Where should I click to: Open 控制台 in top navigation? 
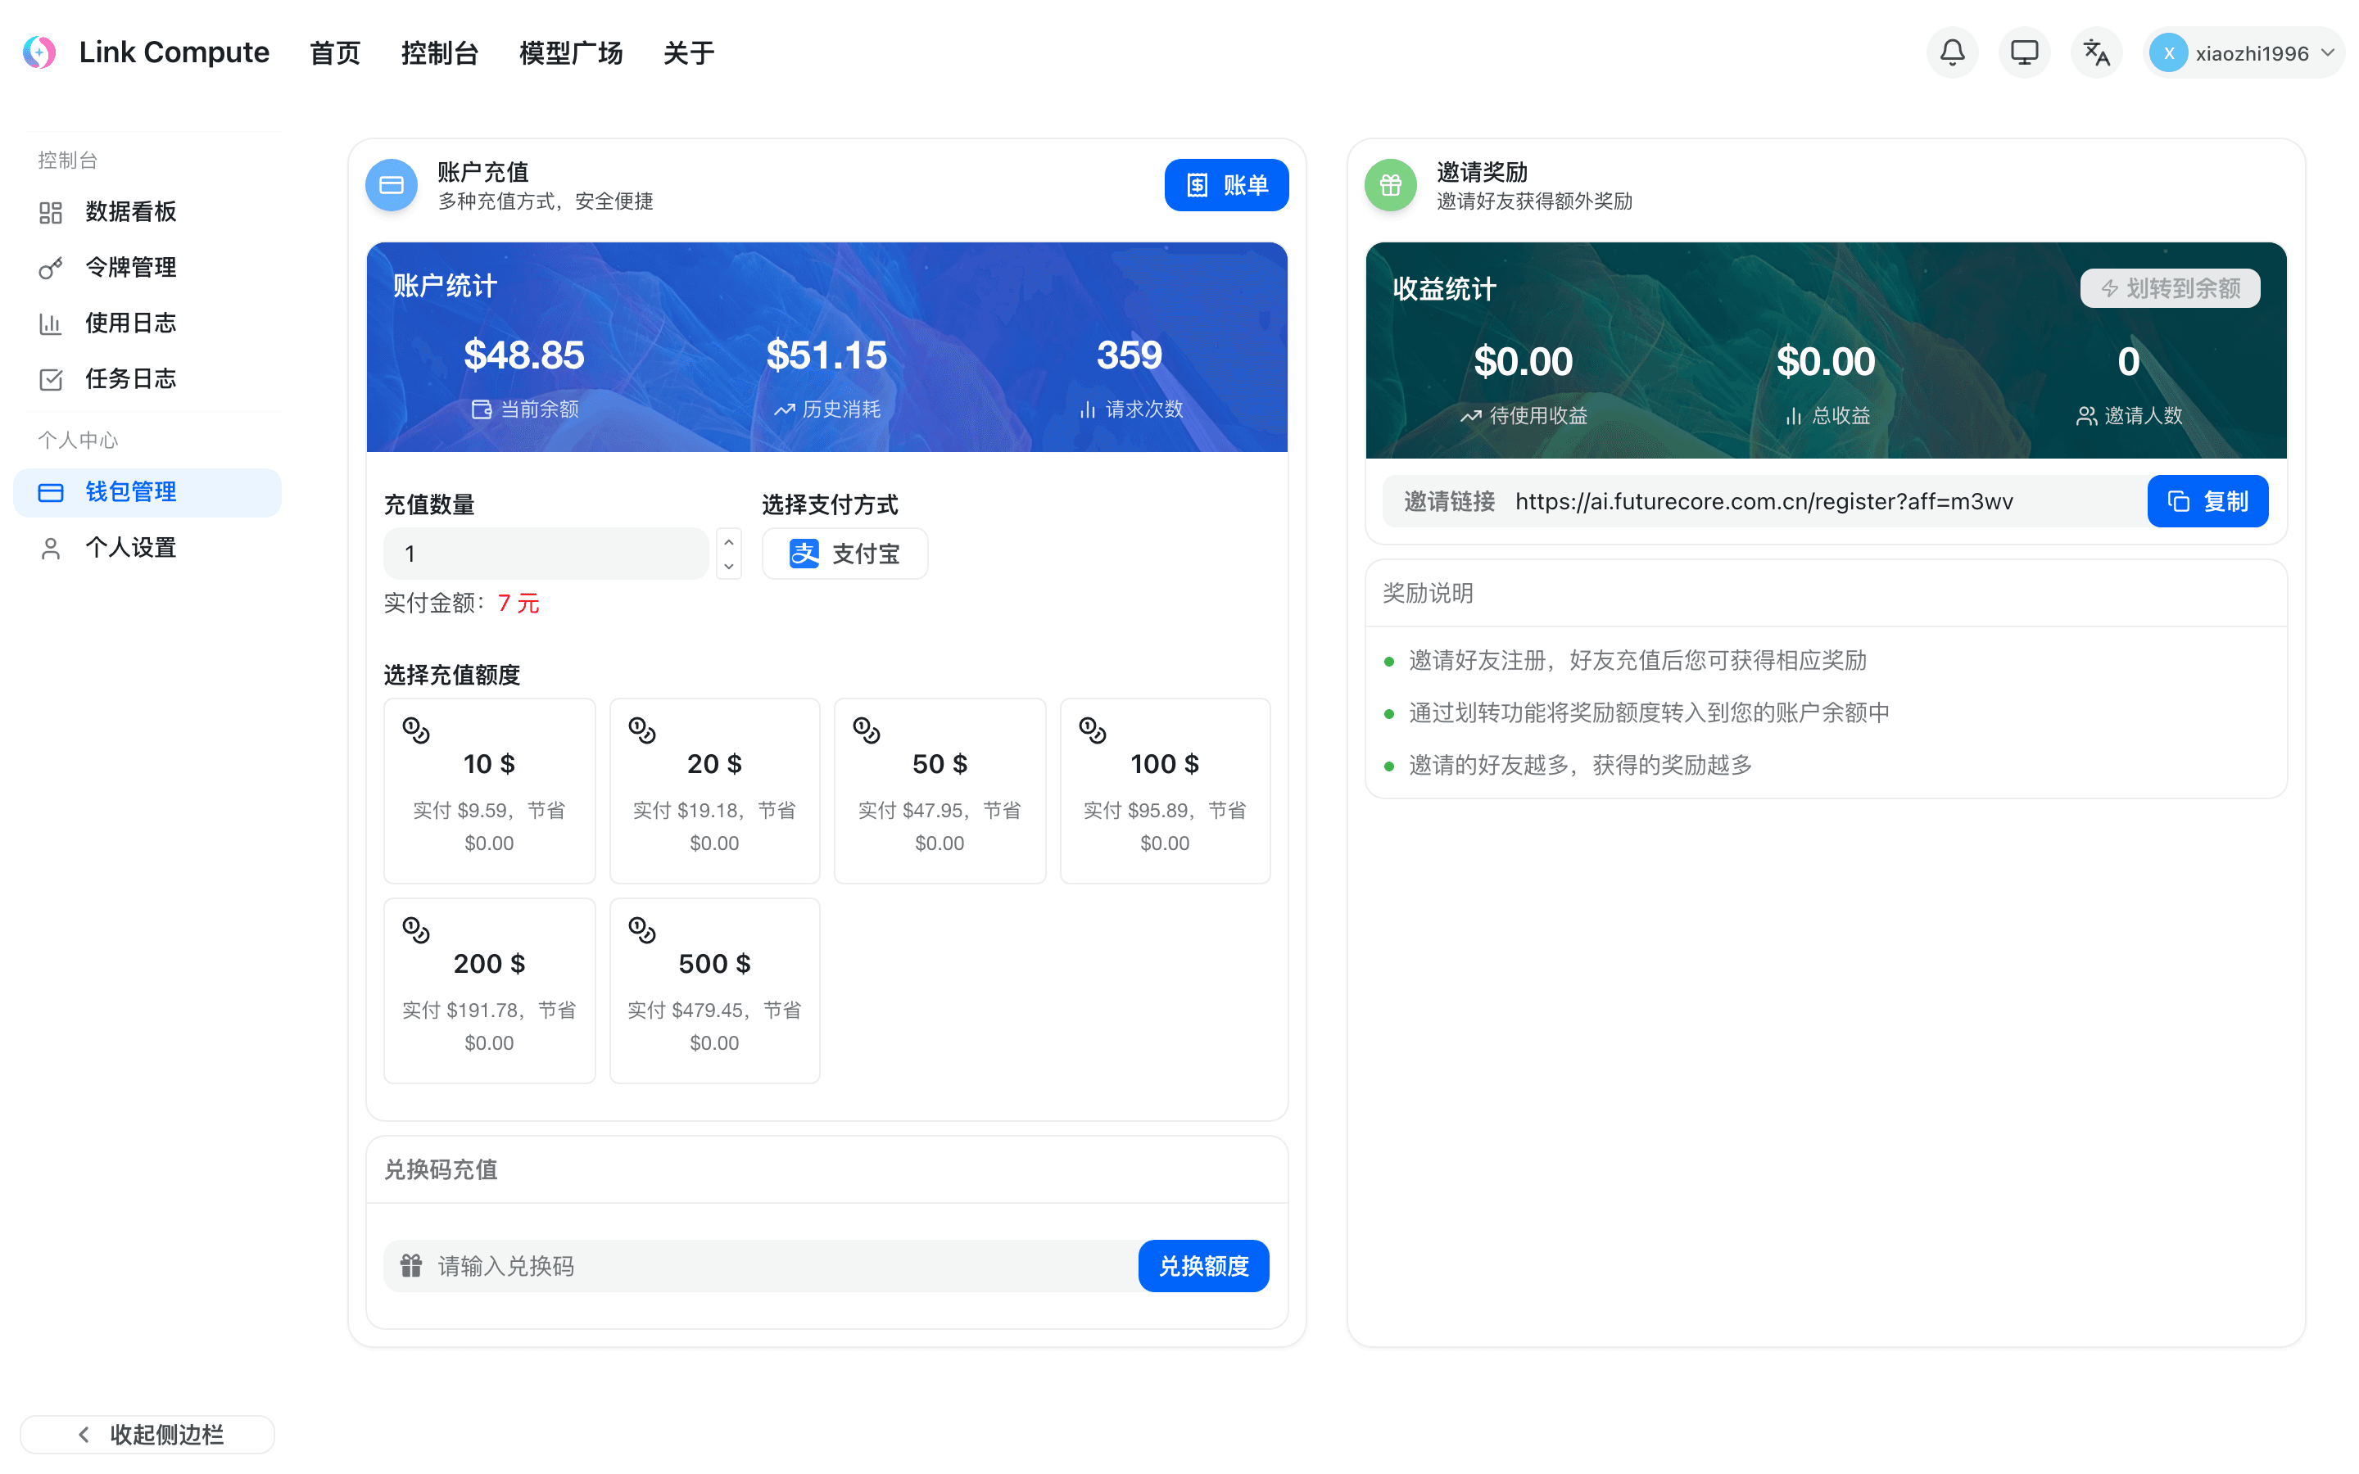click(x=440, y=52)
